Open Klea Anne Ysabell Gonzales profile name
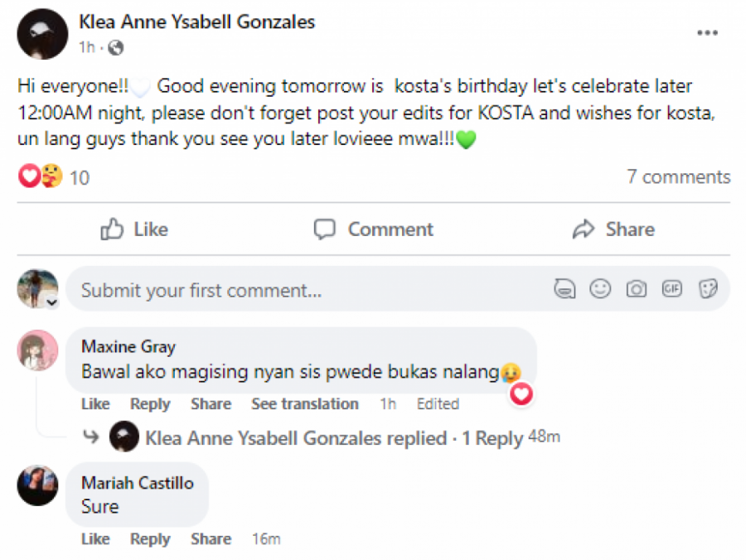 click(x=196, y=22)
